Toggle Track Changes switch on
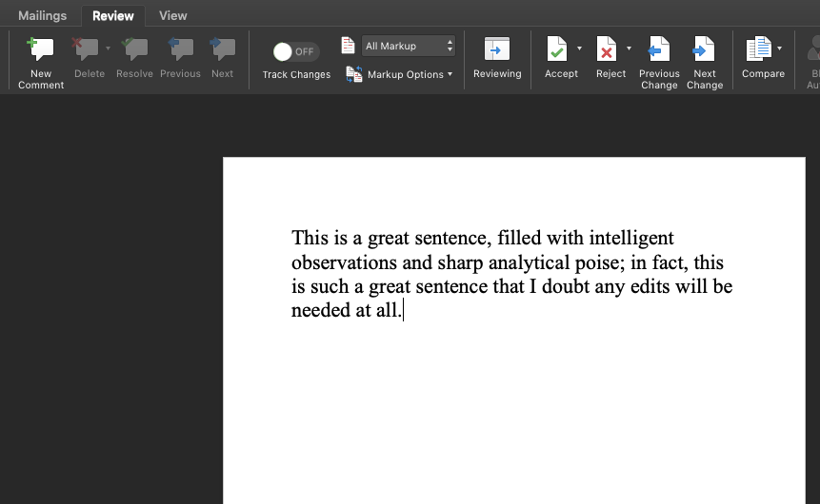Viewport: 820px width, 504px height. pyautogui.click(x=296, y=51)
